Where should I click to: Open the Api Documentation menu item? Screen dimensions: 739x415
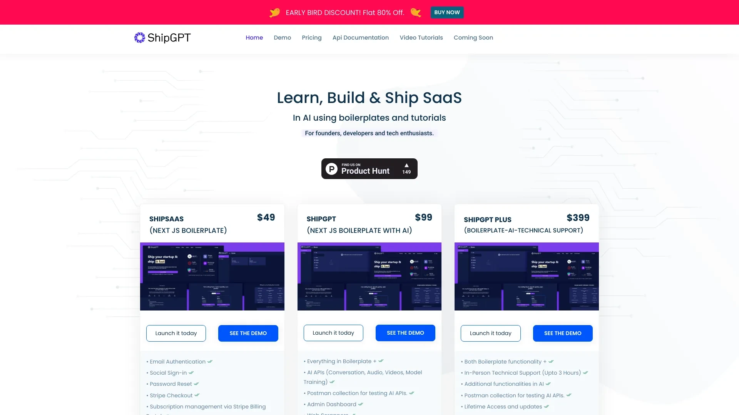pyautogui.click(x=360, y=38)
